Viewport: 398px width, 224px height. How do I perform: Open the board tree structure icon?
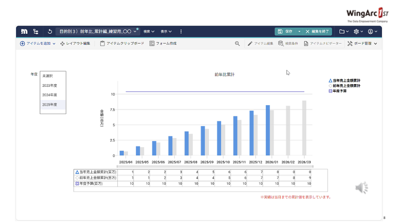[x=36, y=32]
